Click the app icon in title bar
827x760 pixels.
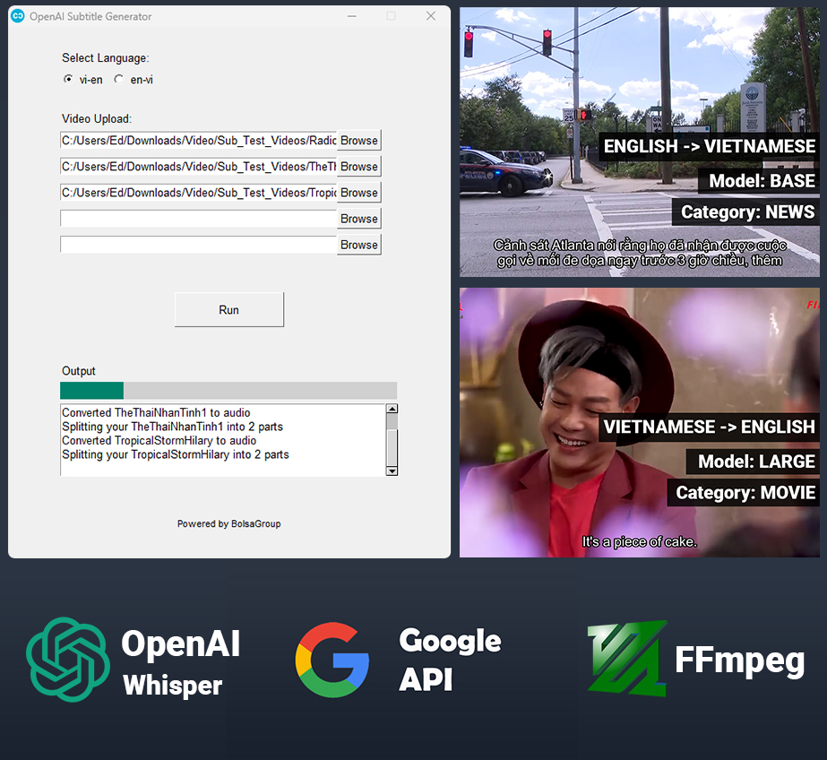[18, 16]
